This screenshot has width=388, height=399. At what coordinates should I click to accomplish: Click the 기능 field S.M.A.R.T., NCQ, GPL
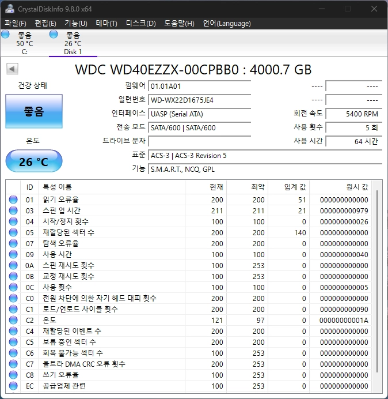point(265,169)
